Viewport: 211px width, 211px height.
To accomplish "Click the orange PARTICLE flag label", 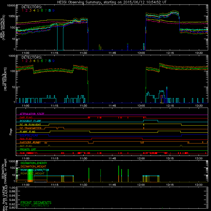I will [x=30, y=142].
